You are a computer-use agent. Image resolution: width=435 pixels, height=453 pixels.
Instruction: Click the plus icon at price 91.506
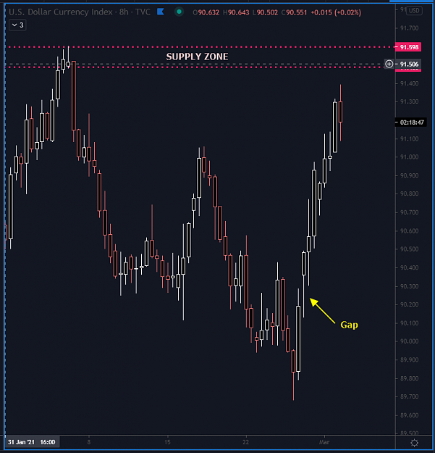click(389, 64)
